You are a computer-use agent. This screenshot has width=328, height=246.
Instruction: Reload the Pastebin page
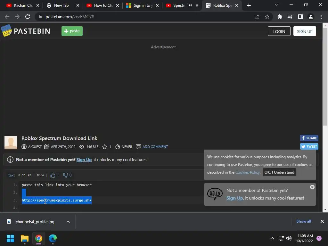click(x=28, y=17)
